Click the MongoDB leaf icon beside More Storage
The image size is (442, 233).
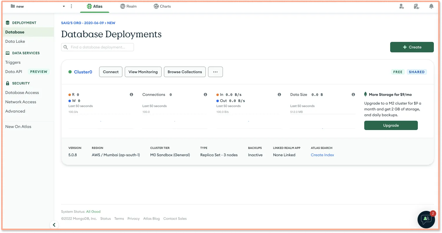pyautogui.click(x=365, y=94)
